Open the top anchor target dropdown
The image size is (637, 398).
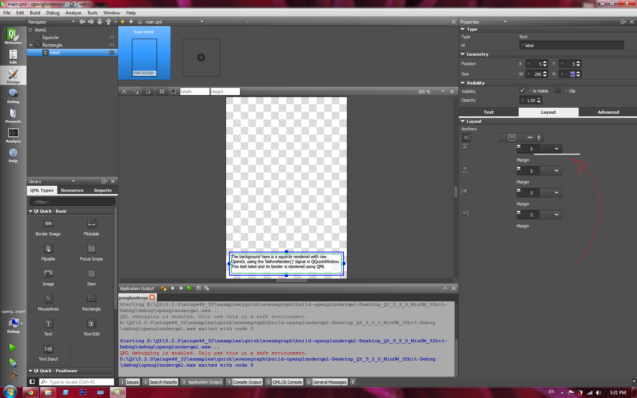click(556, 149)
